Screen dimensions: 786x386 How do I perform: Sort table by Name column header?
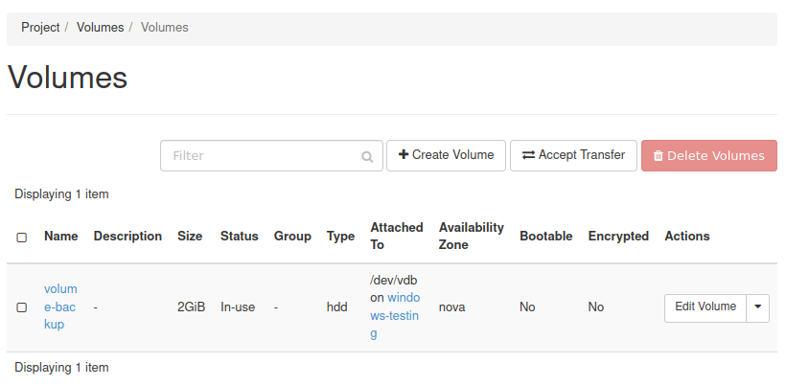pyautogui.click(x=60, y=237)
